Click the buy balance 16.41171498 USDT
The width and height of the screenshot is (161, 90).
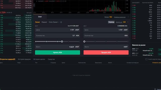73,26
